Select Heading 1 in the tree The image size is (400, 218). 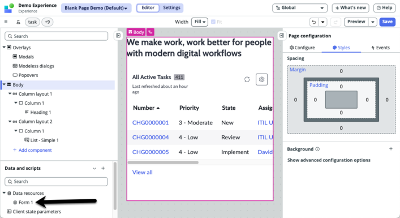click(x=41, y=112)
